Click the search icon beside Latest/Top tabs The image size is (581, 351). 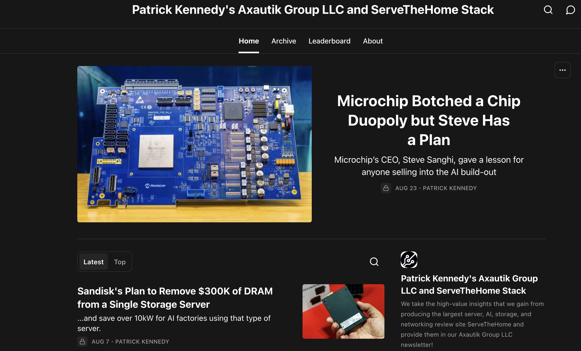coord(374,262)
